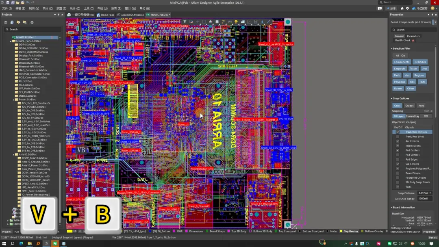Switch to Assembly1.MbaDoc tab
This screenshot has height=247, width=439.
[x=130, y=15]
